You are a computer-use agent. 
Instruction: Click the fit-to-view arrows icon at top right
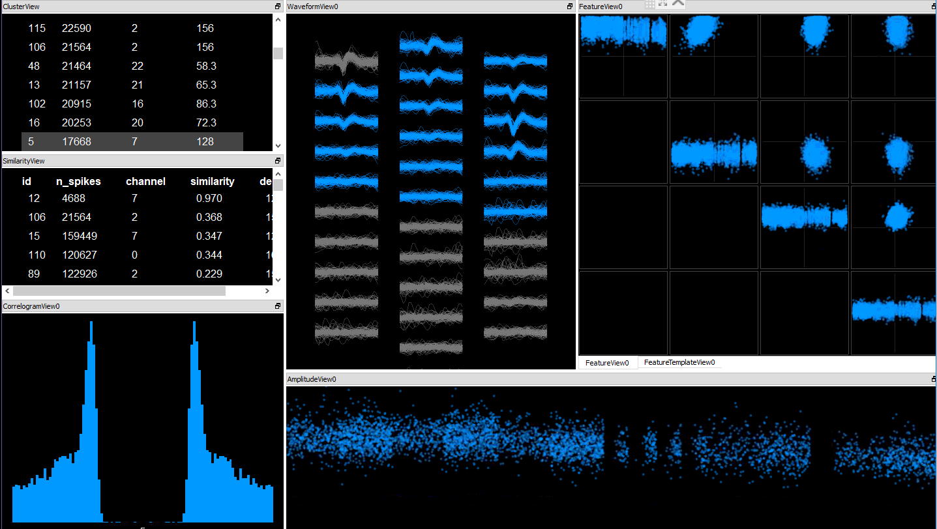tap(662, 5)
